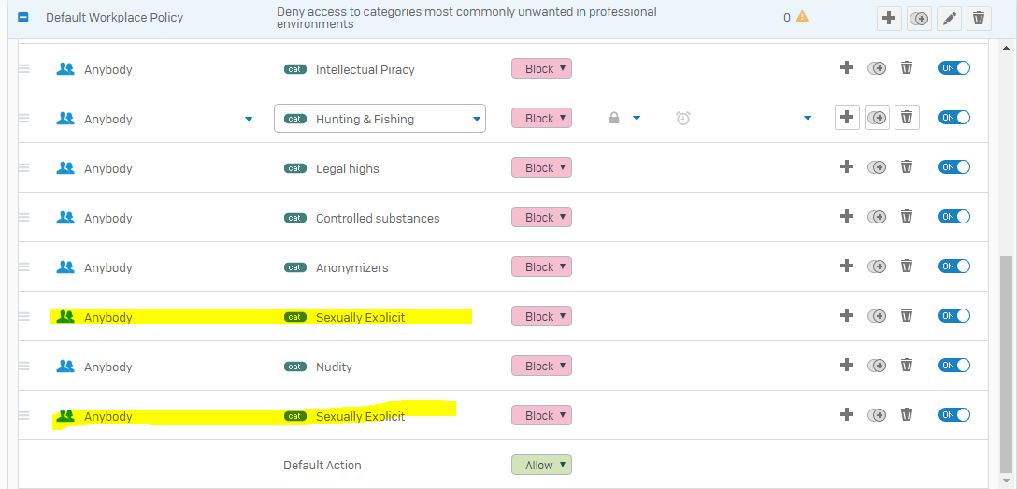The height and width of the screenshot is (489, 1017).
Task: Click the drag handle of the Anonymizers rule
Action: (x=24, y=266)
